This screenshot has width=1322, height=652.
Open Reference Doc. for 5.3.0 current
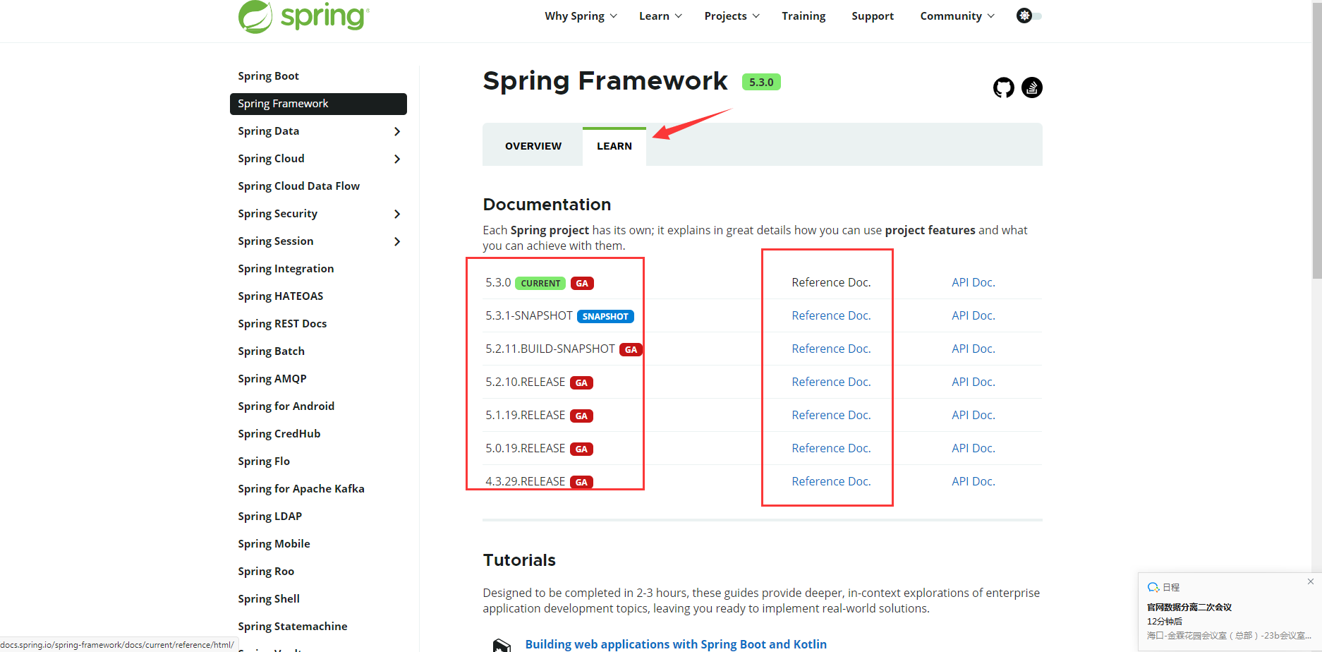coord(831,282)
